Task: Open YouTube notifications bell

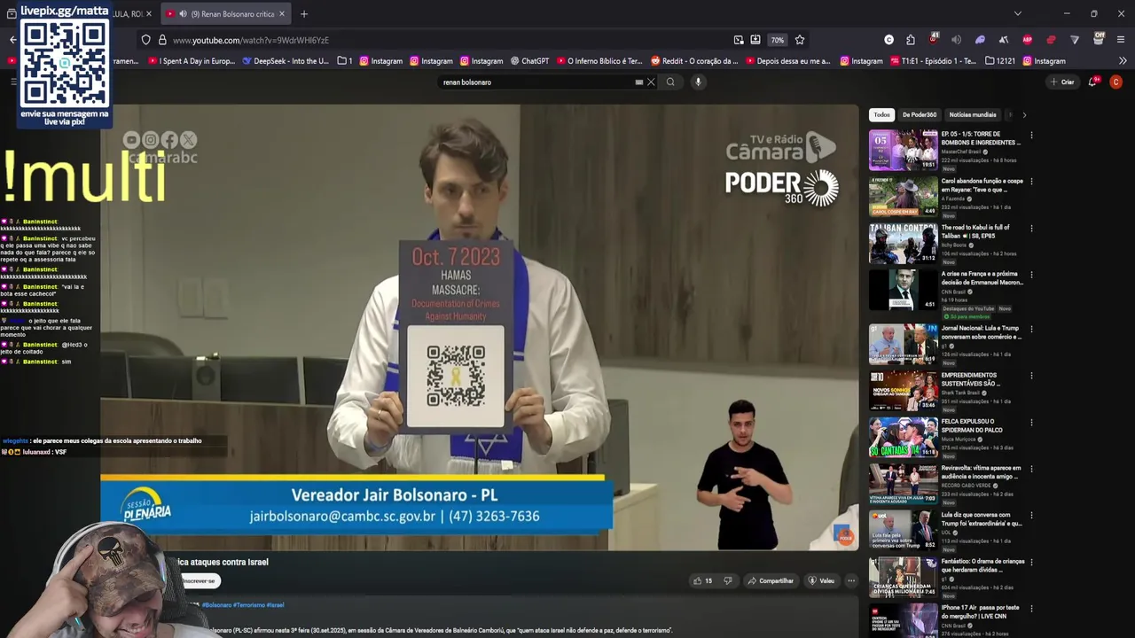Action: tap(1093, 82)
